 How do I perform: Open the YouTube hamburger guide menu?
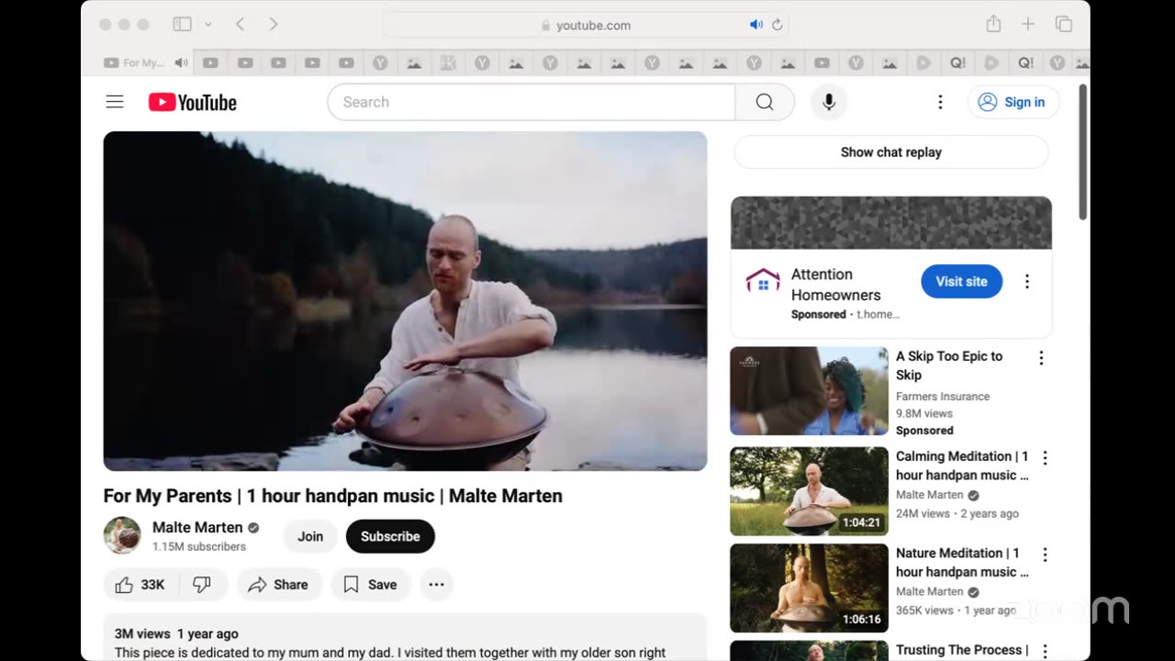[115, 102]
